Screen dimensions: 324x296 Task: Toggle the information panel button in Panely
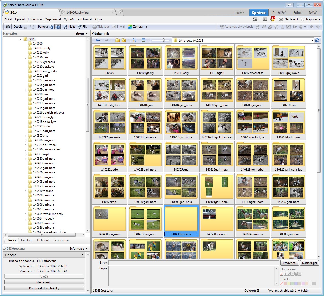point(57,27)
